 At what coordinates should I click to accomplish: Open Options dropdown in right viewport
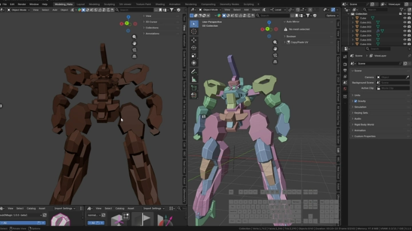point(332,15)
